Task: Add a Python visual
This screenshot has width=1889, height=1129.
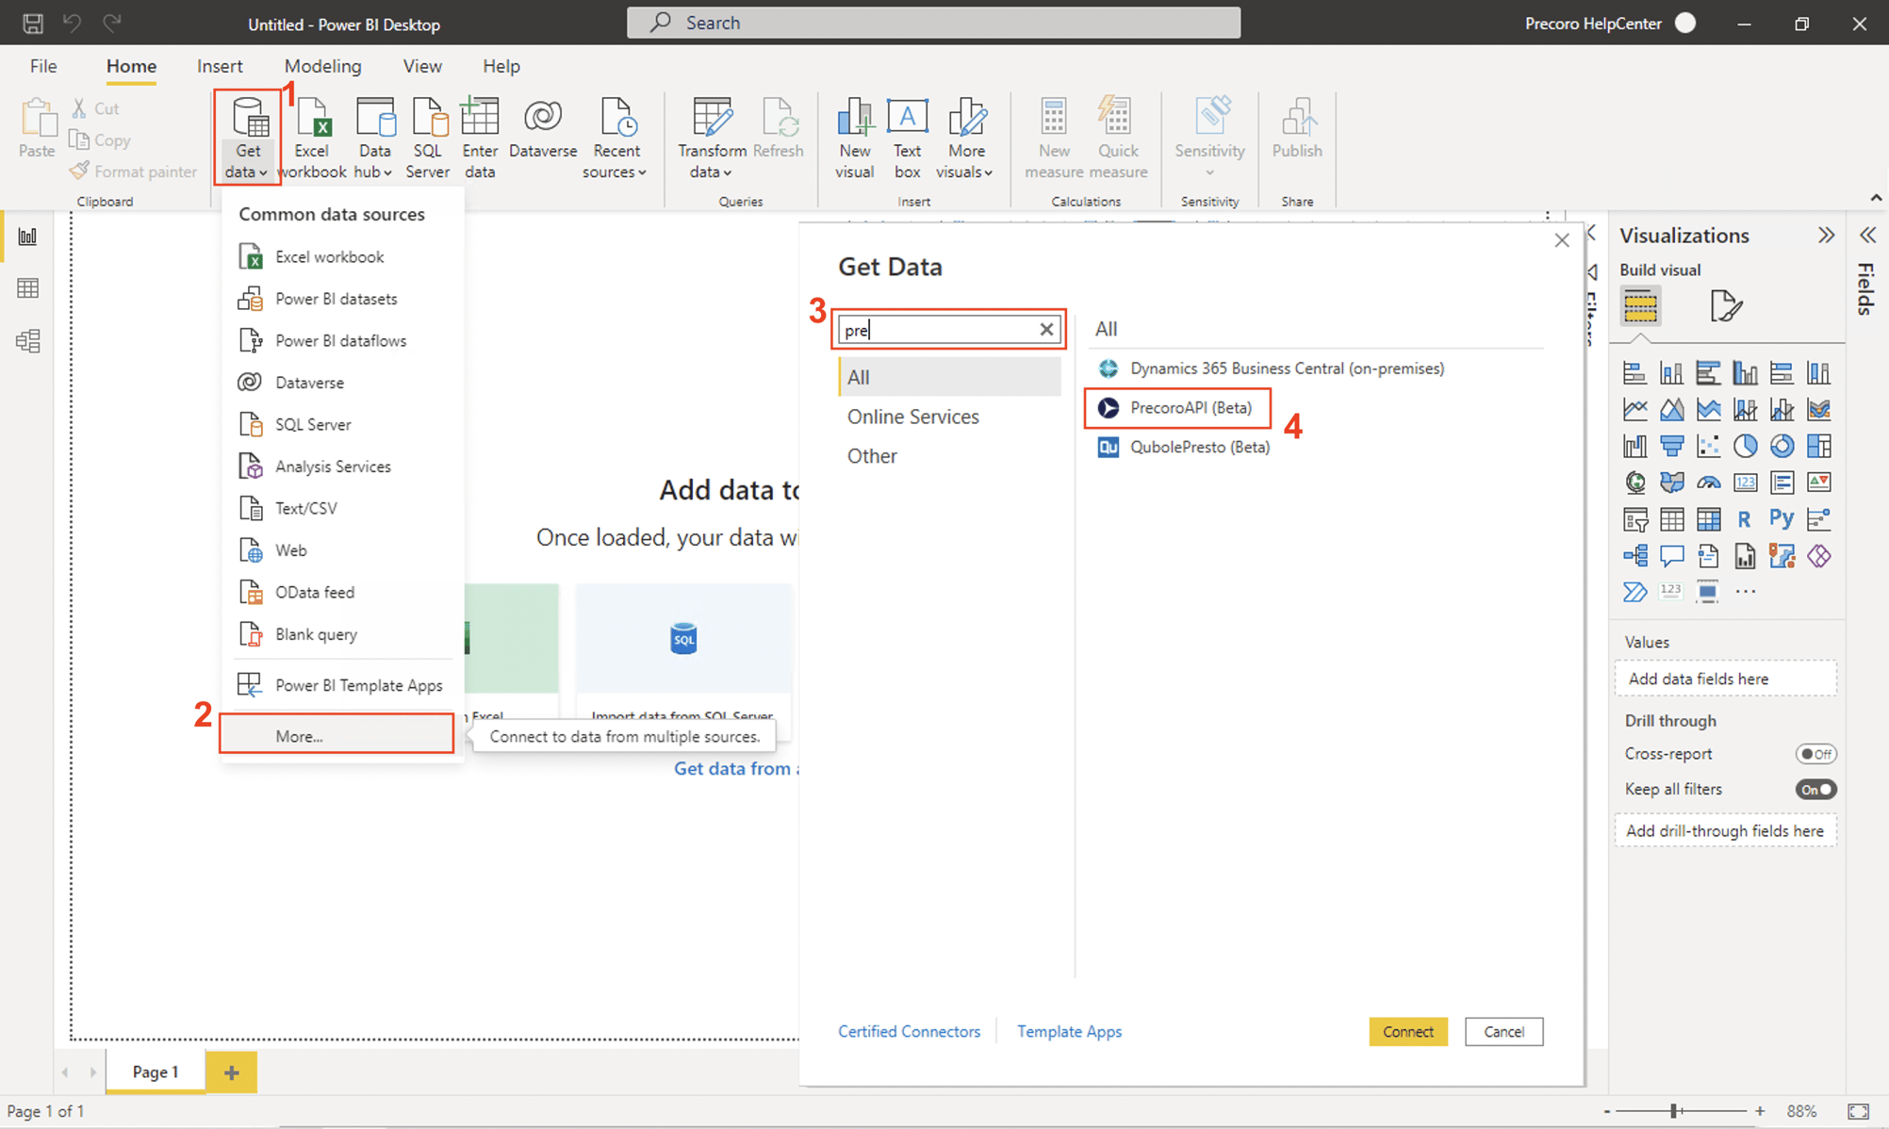Action: coord(1782,519)
